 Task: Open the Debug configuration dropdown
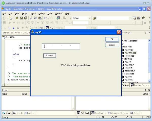click(89, 18)
